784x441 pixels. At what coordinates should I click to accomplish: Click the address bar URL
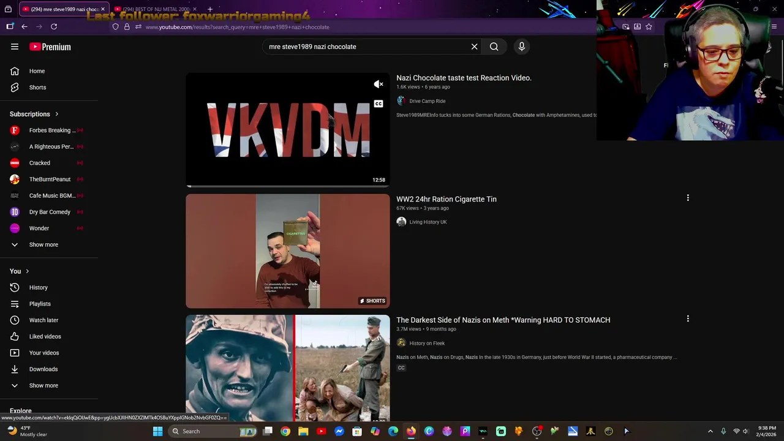tap(238, 27)
